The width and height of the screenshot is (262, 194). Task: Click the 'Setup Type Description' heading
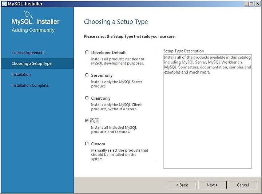click(x=184, y=51)
